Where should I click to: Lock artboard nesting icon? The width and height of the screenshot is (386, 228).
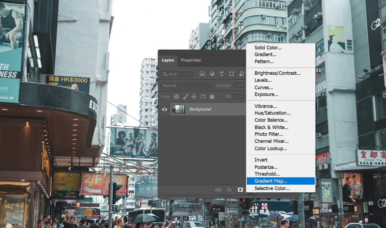(x=203, y=97)
